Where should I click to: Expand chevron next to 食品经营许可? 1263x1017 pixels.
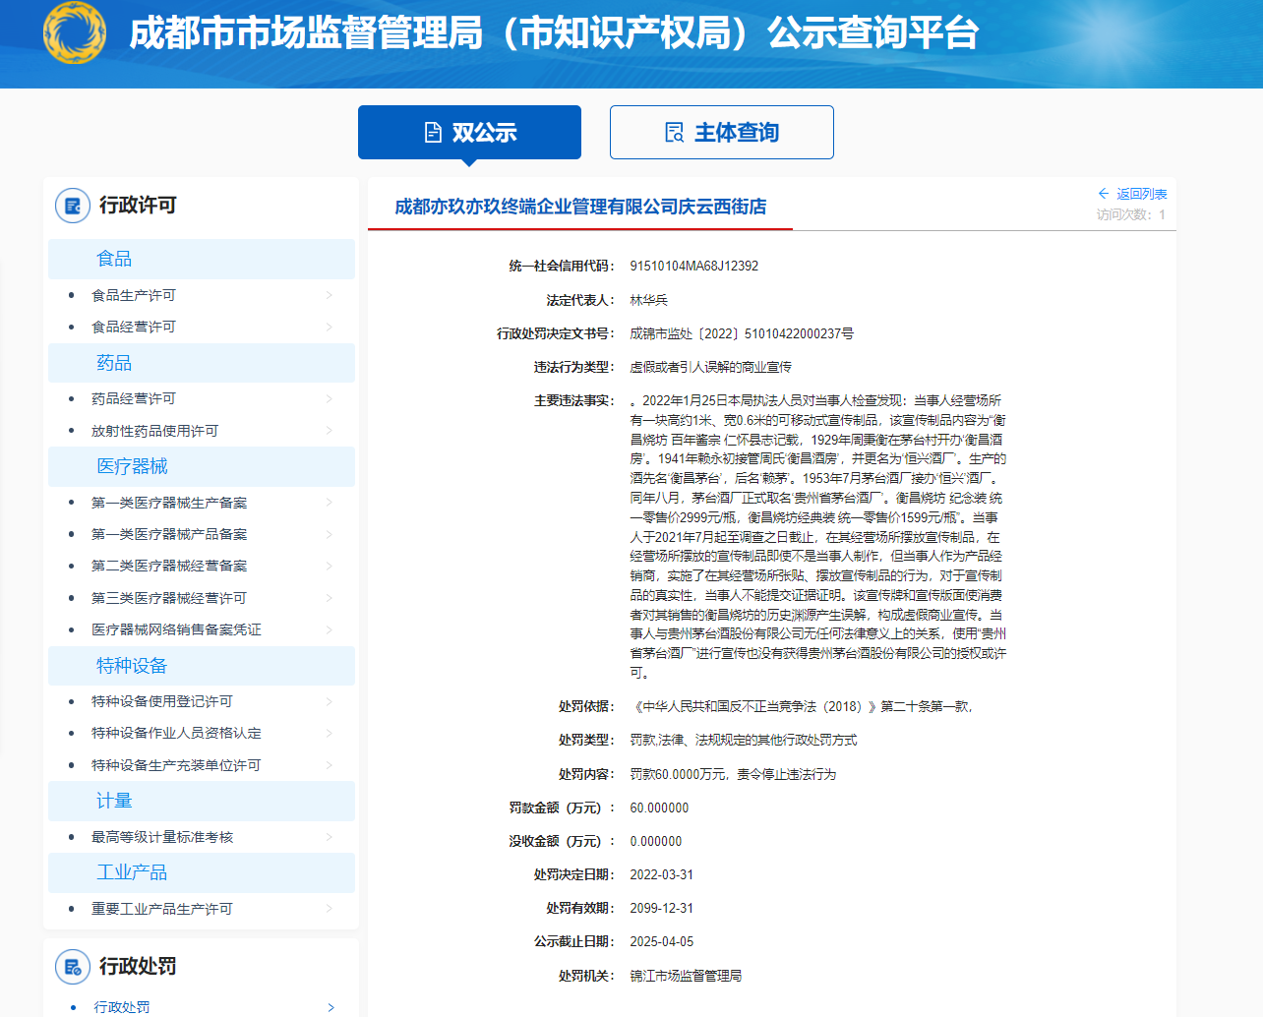(x=329, y=328)
